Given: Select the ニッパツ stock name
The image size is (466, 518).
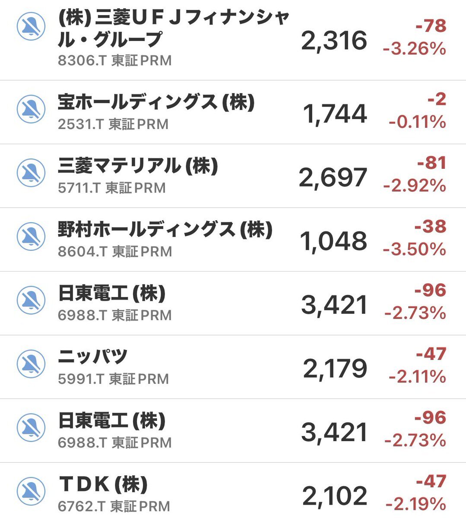Looking at the screenshot, I should 92,357.
